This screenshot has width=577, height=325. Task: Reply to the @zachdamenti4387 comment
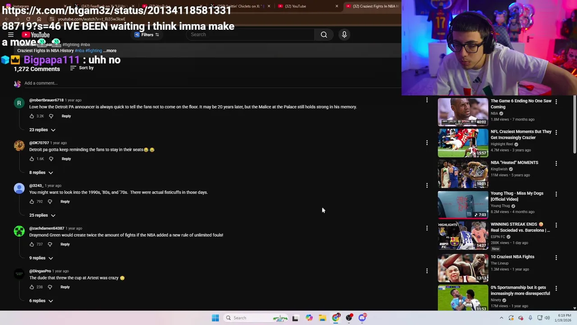tap(65, 244)
